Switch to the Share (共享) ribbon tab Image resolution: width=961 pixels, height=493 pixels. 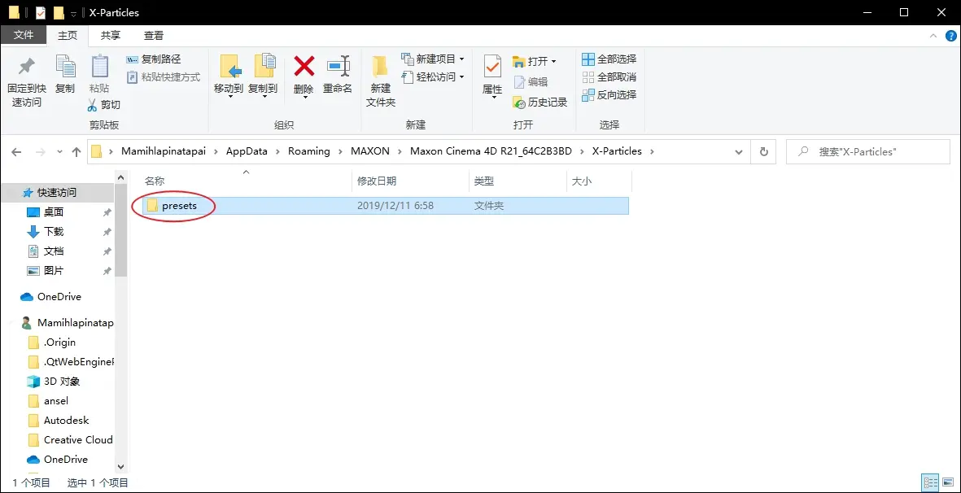click(x=111, y=35)
